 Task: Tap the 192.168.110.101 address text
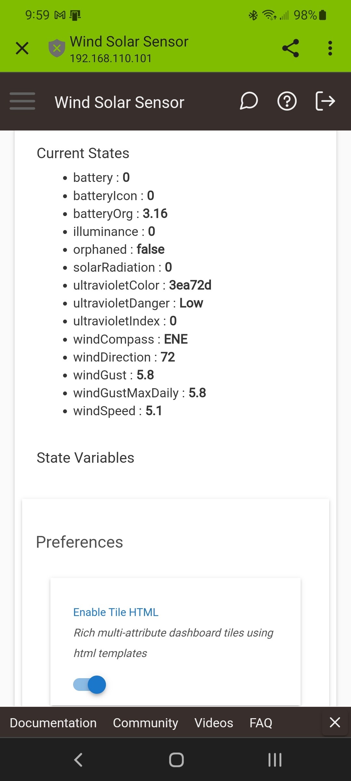click(111, 59)
